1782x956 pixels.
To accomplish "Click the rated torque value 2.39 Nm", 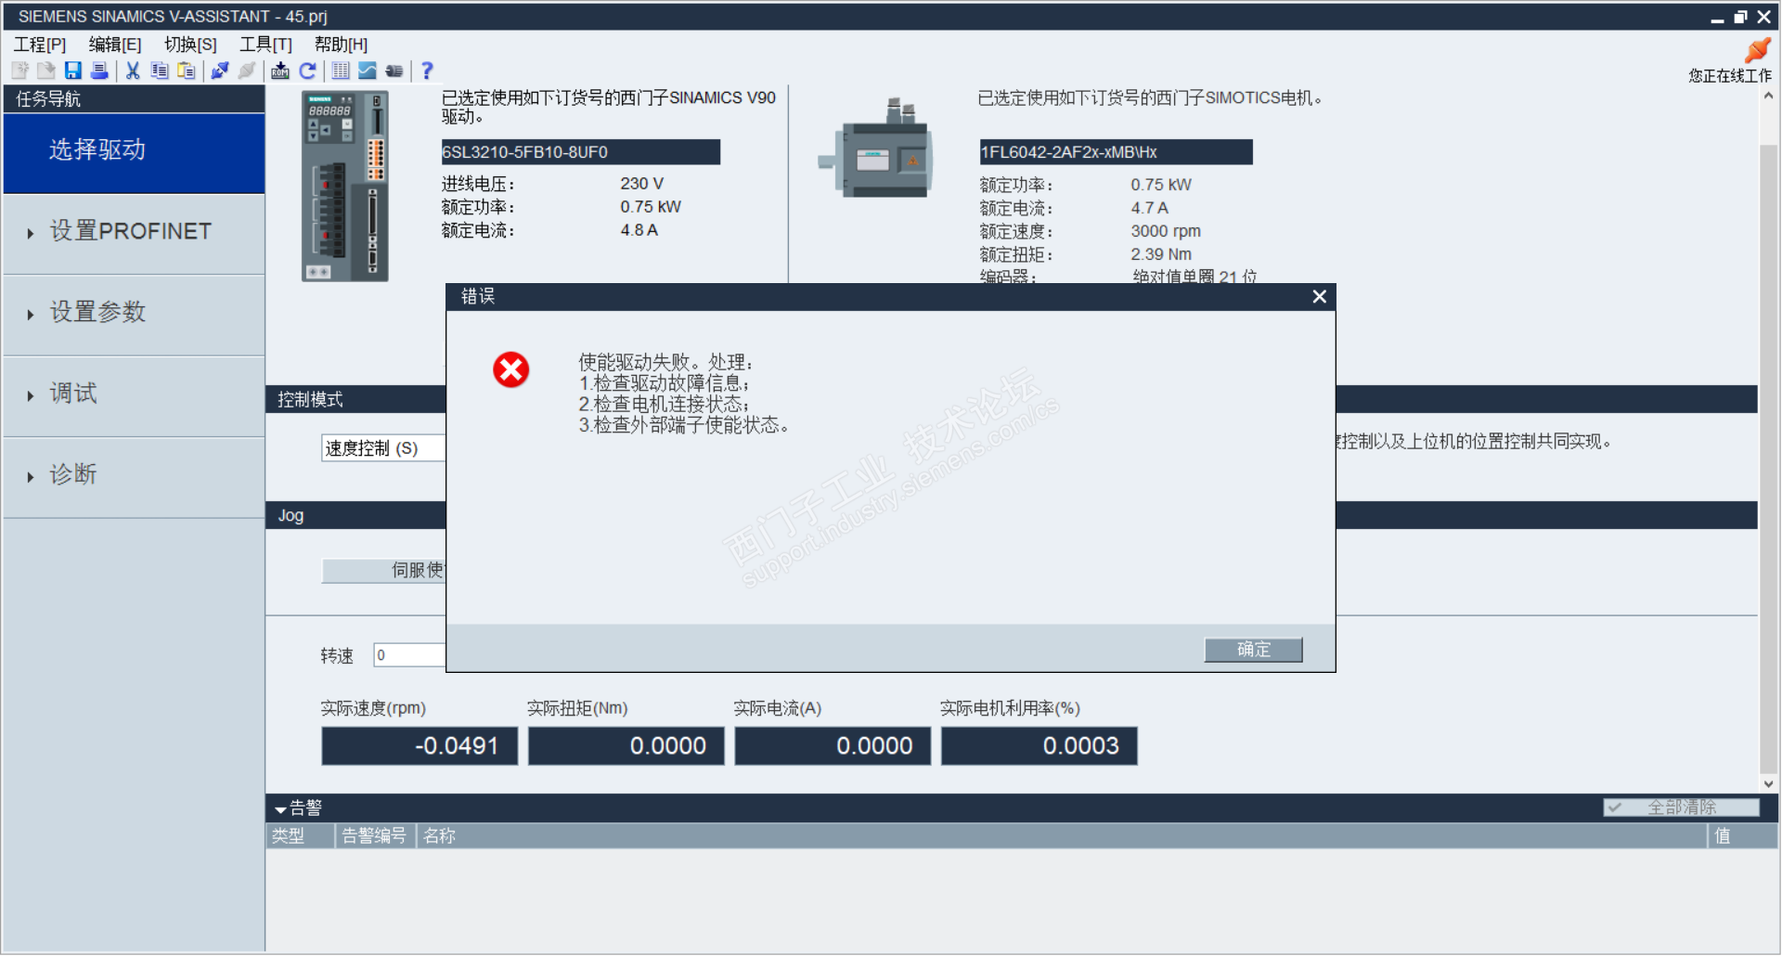I will [x=1161, y=254].
